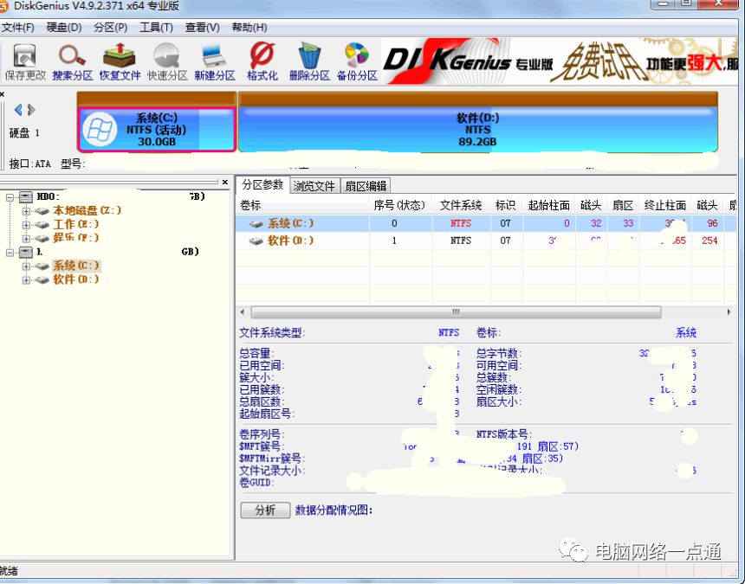Image resolution: width=745 pixels, height=584 pixels.
Task: Click the HD0 hard disk icon in tree
Action: [x=26, y=197]
